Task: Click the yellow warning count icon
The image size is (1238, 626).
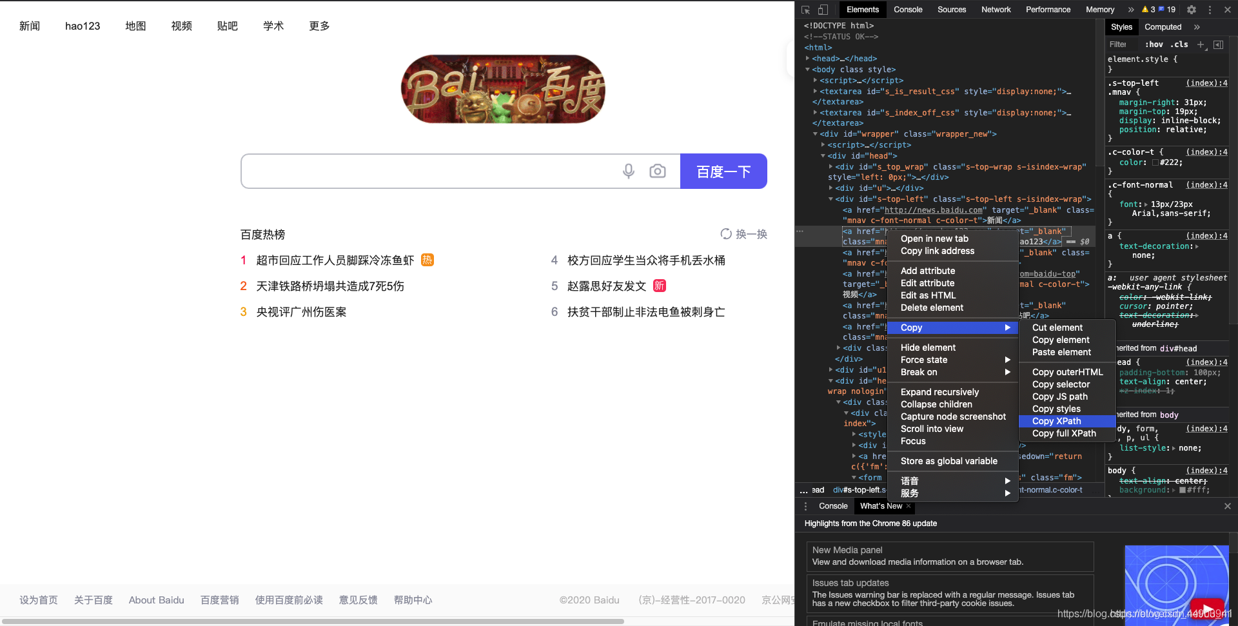Action: tap(1145, 10)
